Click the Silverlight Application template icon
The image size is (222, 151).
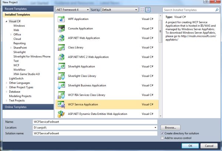pyautogui.click(x=61, y=66)
